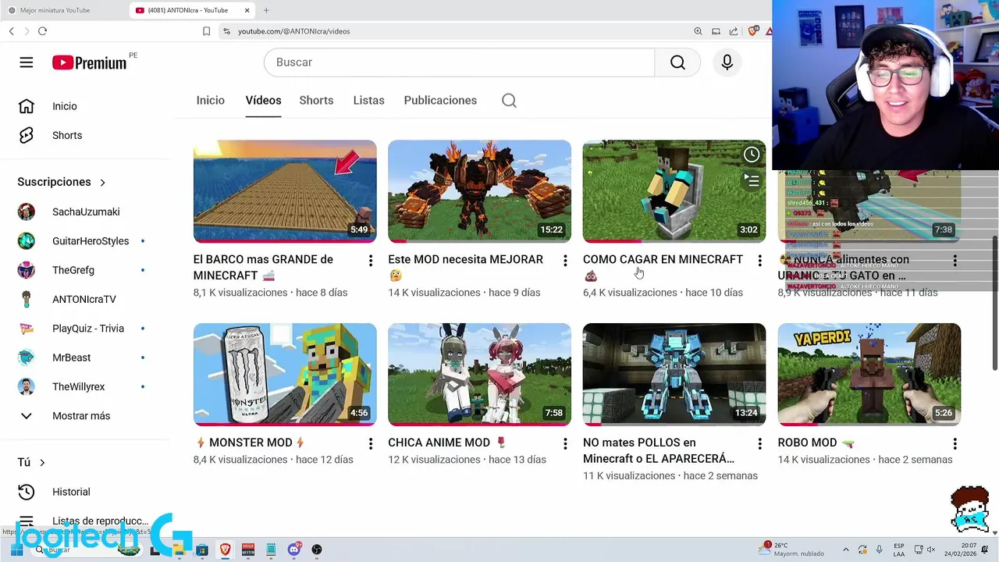Open Brave browser in the taskbar
The width and height of the screenshot is (999, 562).
pyautogui.click(x=225, y=550)
